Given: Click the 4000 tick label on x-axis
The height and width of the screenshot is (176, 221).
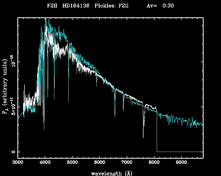Looking at the screenshot, I should [x=45, y=163].
